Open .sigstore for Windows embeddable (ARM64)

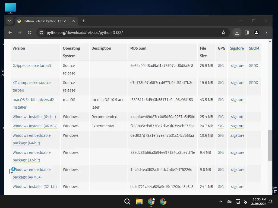(x=237, y=170)
